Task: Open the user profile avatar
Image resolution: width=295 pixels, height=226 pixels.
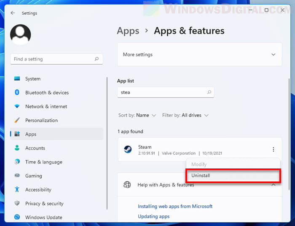Action: 21,34
